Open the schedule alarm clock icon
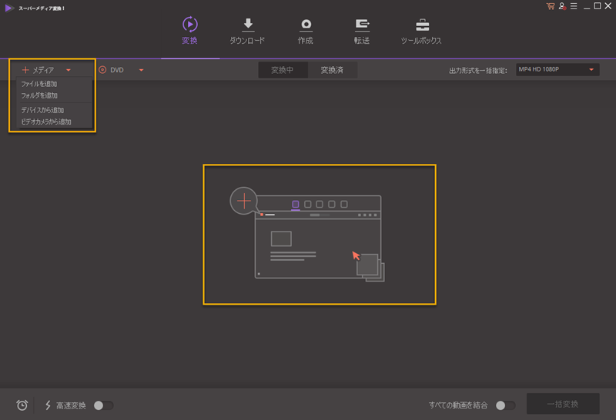Screen dimensions: 616x420 point(22,405)
